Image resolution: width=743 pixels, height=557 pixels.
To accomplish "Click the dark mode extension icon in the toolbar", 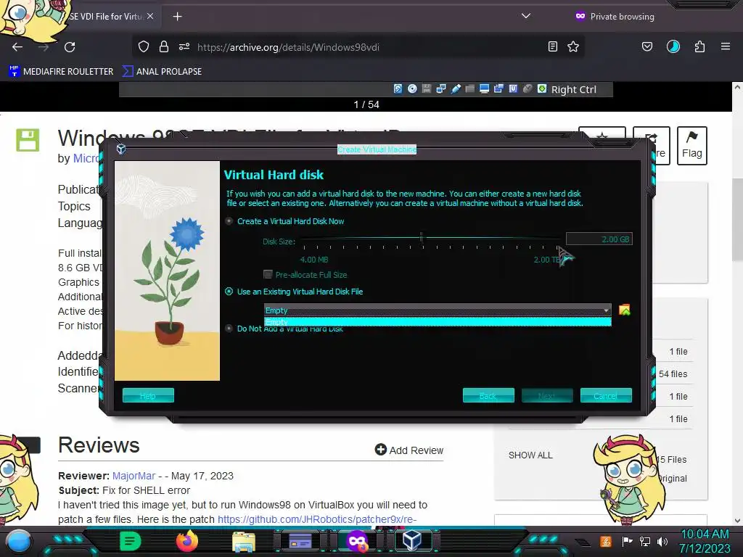I will [673, 46].
